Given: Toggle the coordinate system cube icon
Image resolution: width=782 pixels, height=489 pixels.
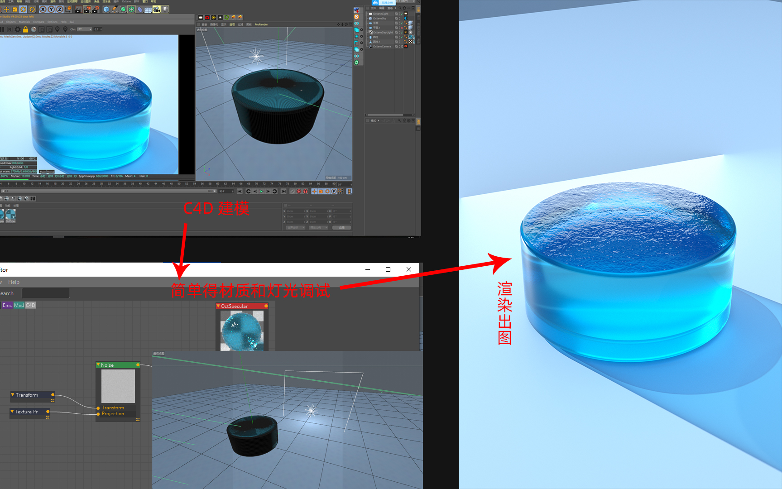Looking at the screenshot, I should pos(69,9).
